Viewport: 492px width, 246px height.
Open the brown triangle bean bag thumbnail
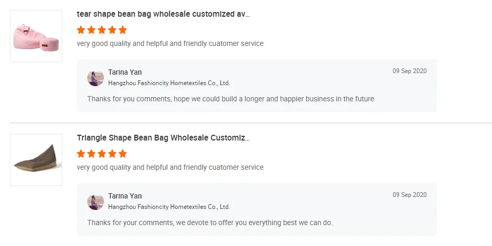click(36, 160)
